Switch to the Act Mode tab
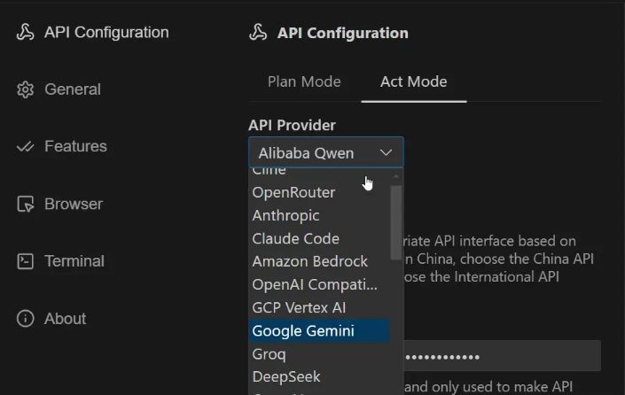 pyautogui.click(x=414, y=81)
